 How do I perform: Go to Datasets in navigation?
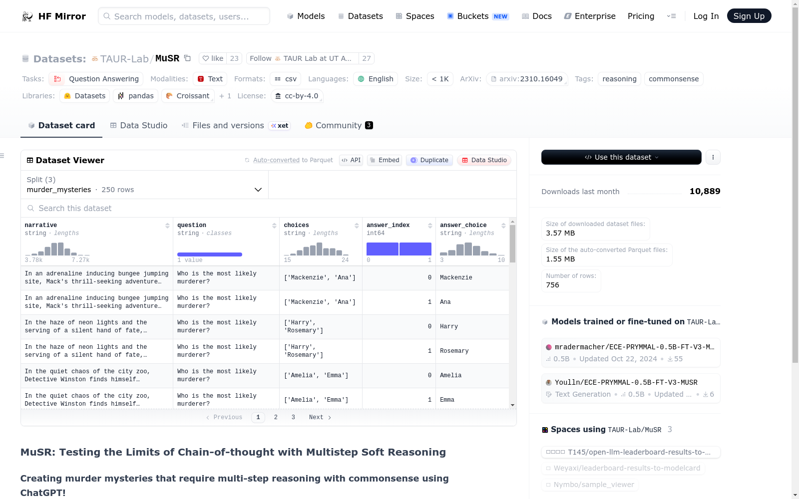pos(360,16)
